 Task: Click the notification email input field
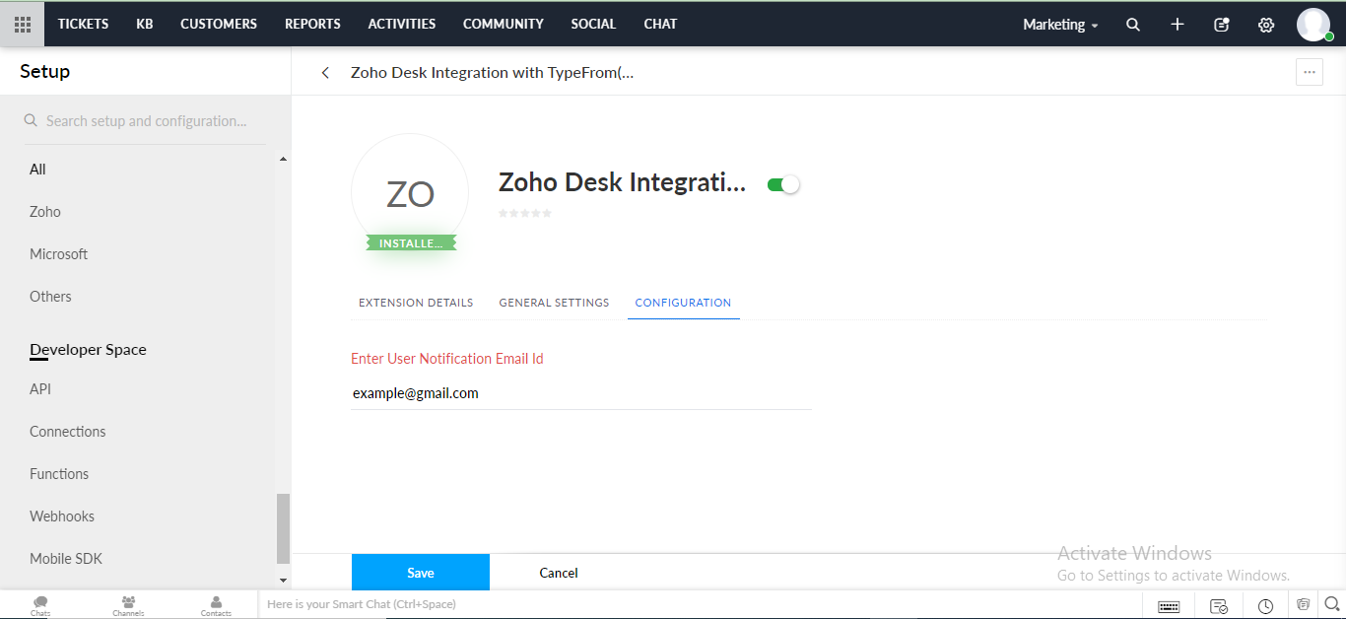click(580, 393)
